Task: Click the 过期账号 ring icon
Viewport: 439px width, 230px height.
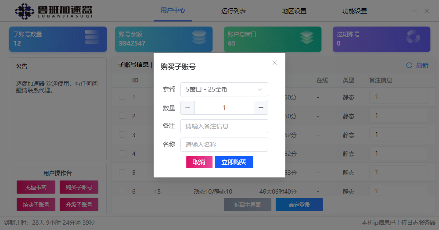Action: (413, 37)
